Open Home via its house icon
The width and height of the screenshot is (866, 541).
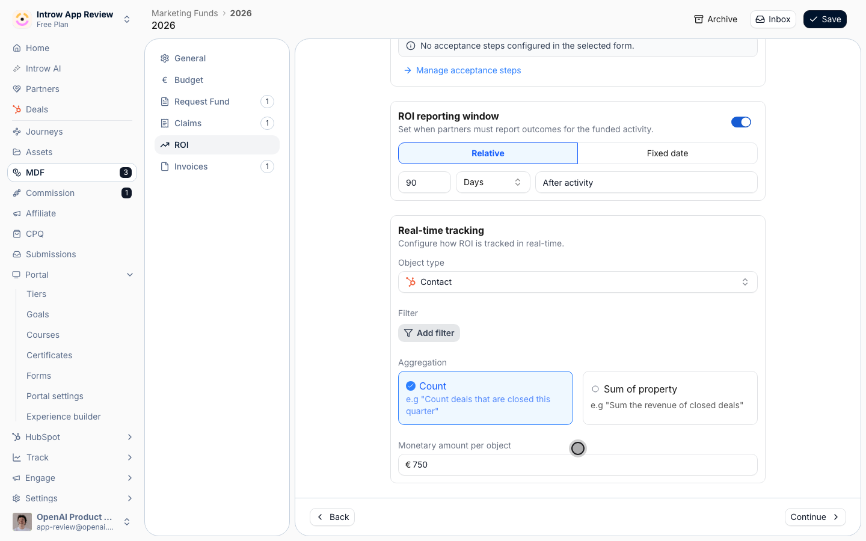click(x=17, y=48)
